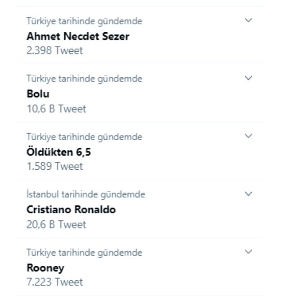Click the trend label above Ahmet Necdet Sezer
Image resolution: width=288 pixels, height=300 pixels.
[84, 21]
